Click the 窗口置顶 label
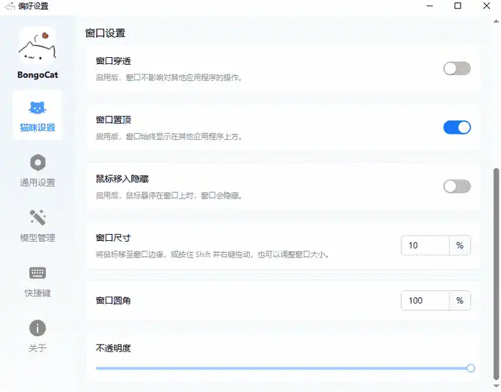This screenshot has width=501, height=392. tap(113, 120)
